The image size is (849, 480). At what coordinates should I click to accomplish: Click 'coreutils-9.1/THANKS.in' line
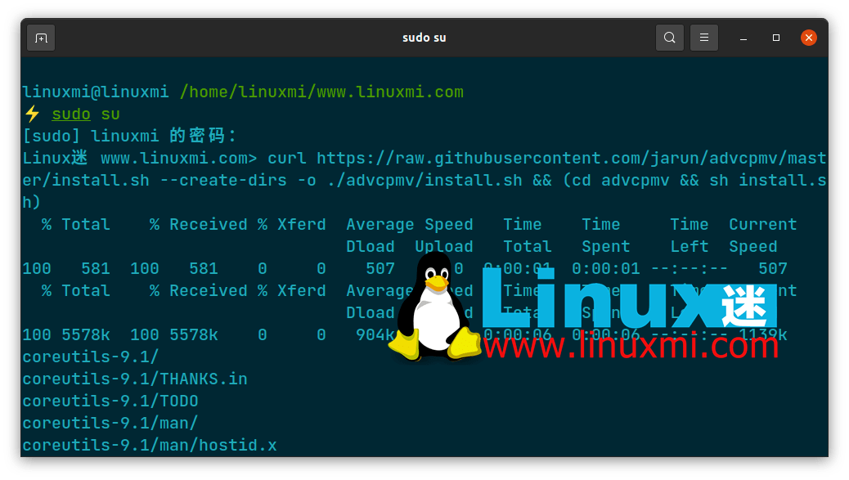(x=135, y=379)
